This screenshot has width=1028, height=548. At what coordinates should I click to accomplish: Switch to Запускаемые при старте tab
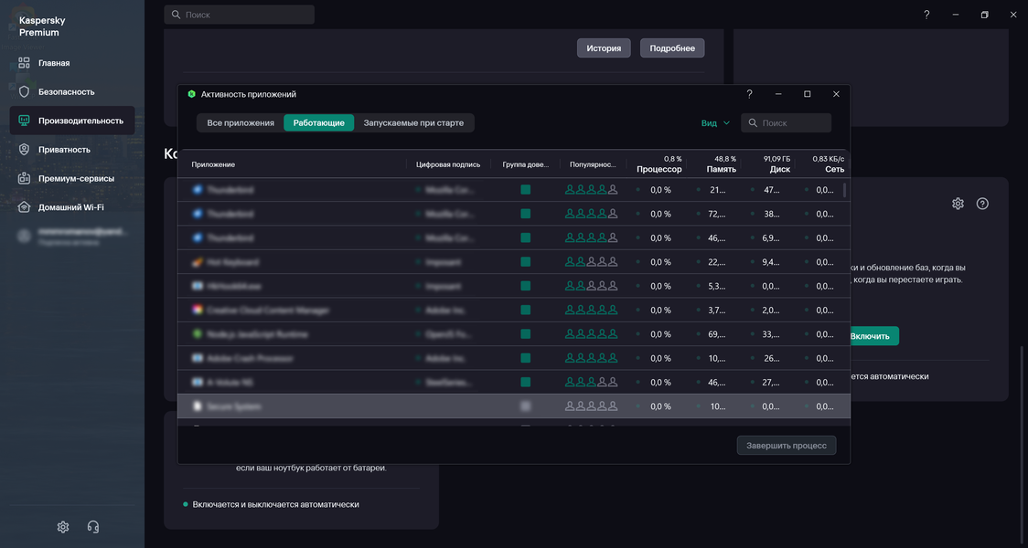click(x=413, y=122)
